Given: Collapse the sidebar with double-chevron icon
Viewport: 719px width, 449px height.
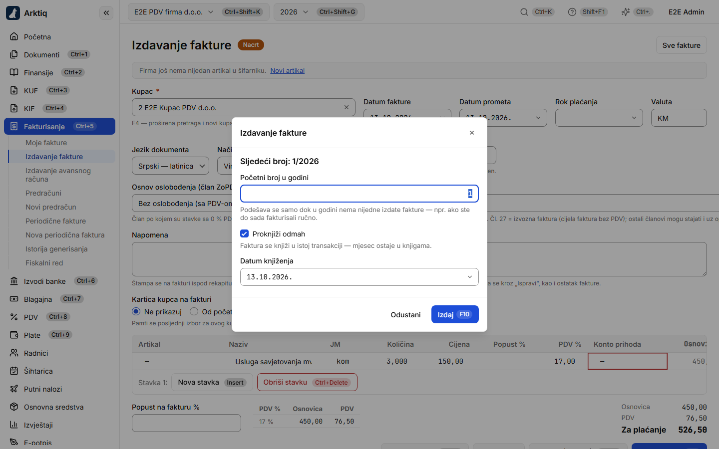Looking at the screenshot, I should pyautogui.click(x=106, y=13).
